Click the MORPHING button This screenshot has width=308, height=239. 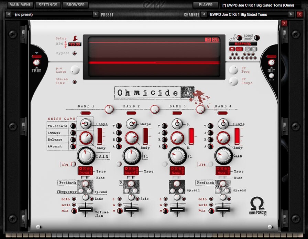[x=243, y=44]
